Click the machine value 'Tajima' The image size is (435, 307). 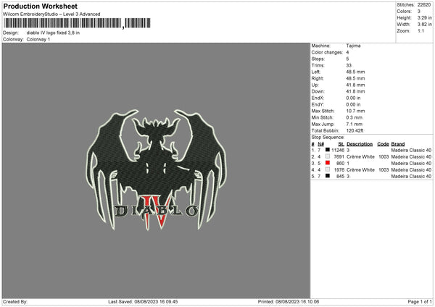click(x=353, y=46)
